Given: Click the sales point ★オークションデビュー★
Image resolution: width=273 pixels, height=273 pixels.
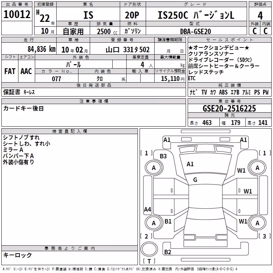Looking at the screenshot, I should point(219,47).
